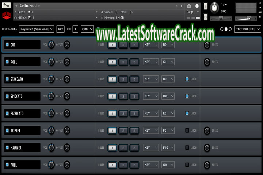Click the STACCATO offset knob

click(67, 79)
